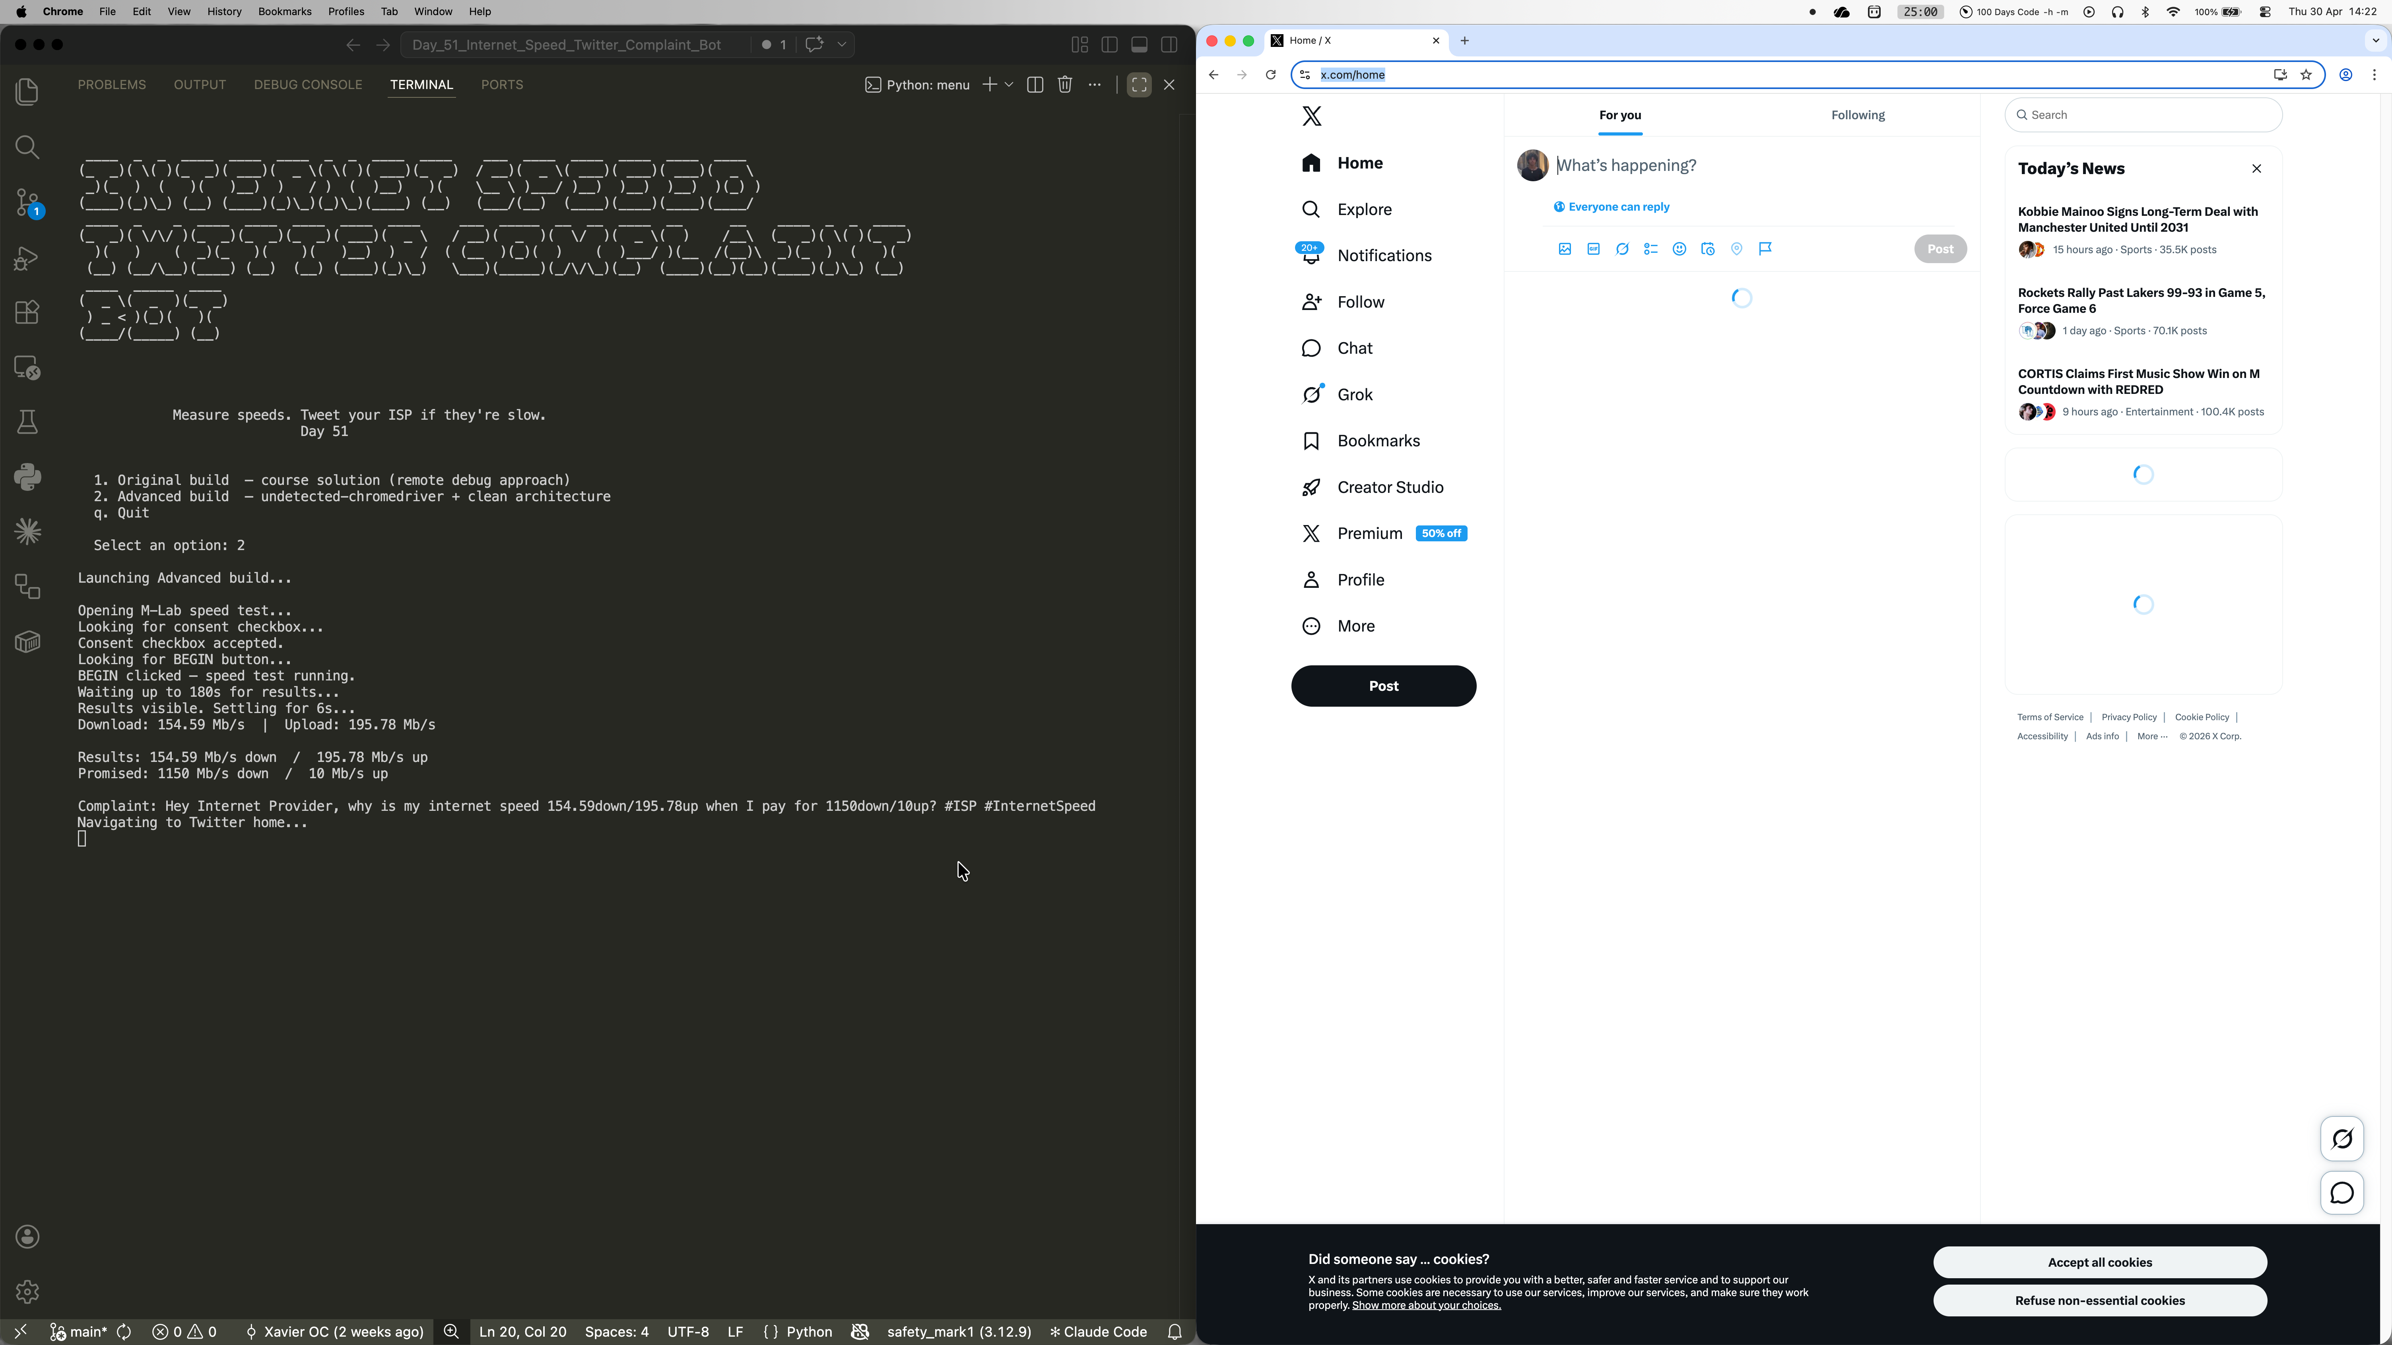Open the Python environments icon
Screen dimensions: 2392x1345
(x=27, y=477)
